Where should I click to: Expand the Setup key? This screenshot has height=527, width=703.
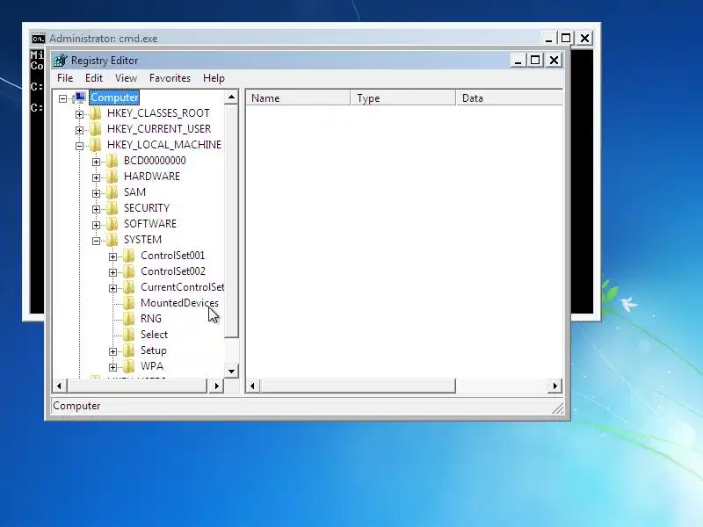point(113,352)
